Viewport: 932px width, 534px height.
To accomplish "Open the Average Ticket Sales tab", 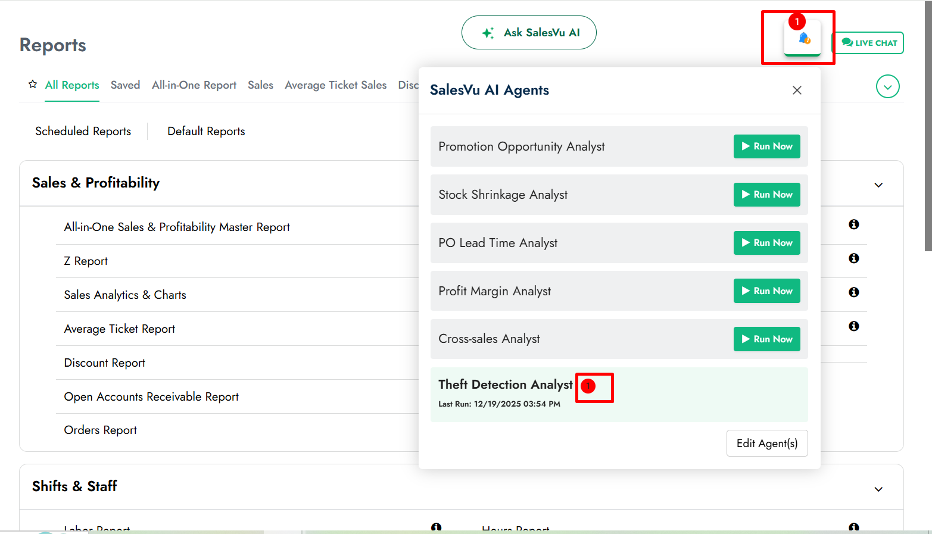I will click(335, 85).
